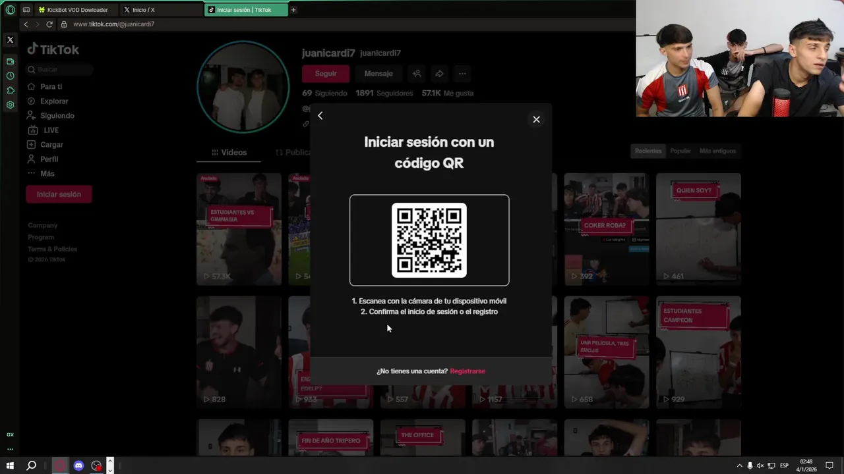The image size is (844, 474).
Task: Sort videos by Más antiguos
Action: click(x=717, y=151)
